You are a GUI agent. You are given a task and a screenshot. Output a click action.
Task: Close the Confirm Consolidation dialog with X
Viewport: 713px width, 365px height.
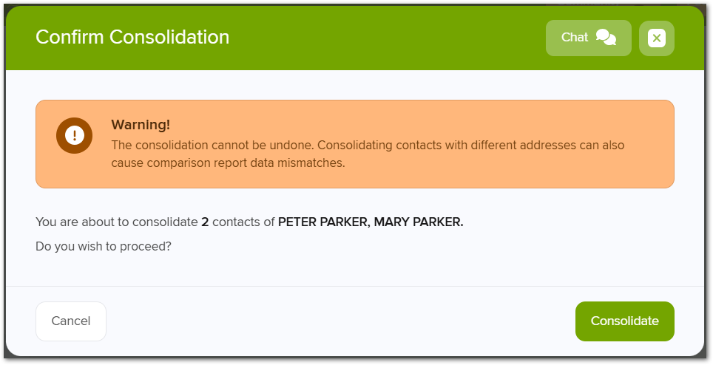tap(656, 38)
